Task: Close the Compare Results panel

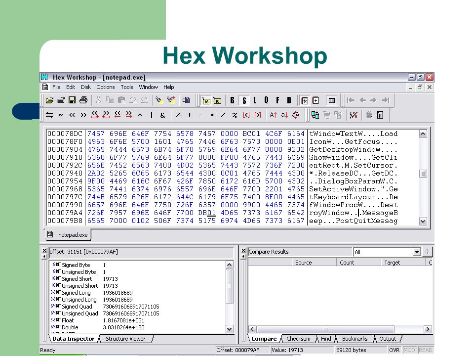Action: 243,250
